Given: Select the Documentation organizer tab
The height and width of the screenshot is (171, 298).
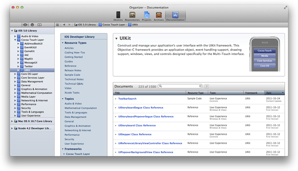Looking at the screenshot, I should click(175, 16).
